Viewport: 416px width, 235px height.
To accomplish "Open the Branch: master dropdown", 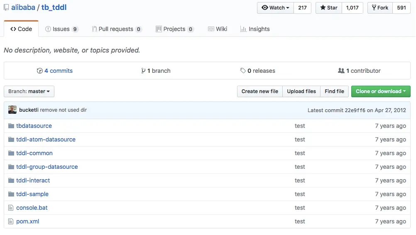I will [x=29, y=91].
